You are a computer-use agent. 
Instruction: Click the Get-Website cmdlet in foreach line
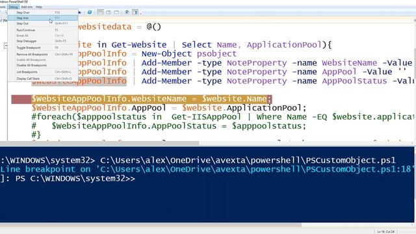[139, 45]
